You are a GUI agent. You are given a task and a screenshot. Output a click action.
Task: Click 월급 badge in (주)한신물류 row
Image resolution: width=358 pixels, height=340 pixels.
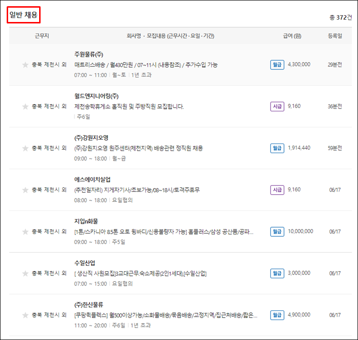[x=277, y=315]
